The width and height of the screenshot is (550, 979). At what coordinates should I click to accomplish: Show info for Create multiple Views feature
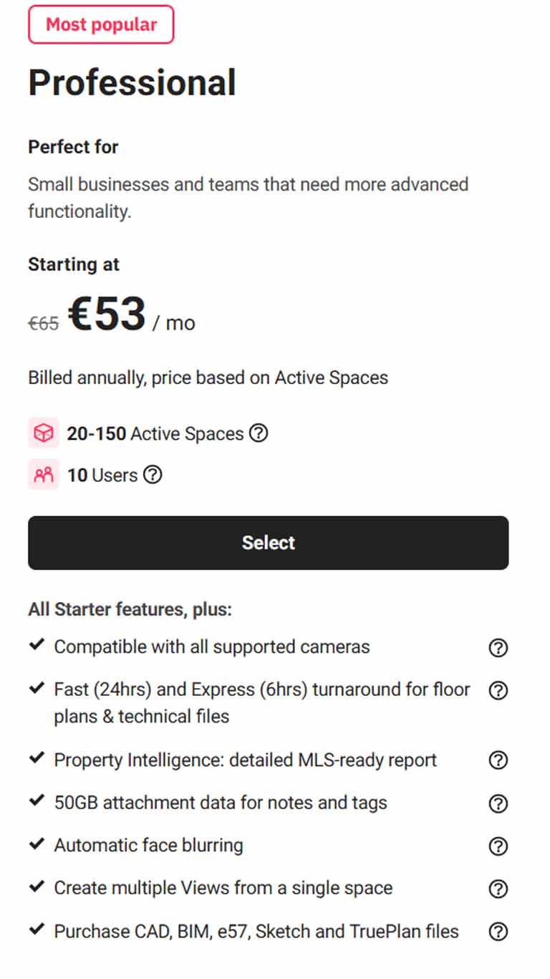coord(498,889)
